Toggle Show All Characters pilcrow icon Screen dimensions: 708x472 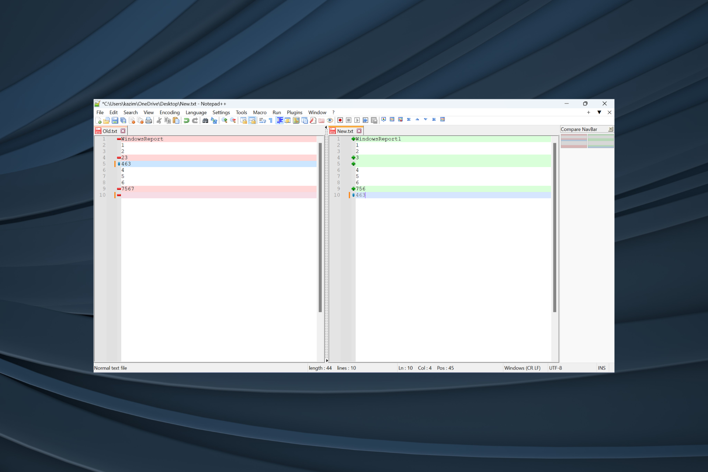coord(271,120)
